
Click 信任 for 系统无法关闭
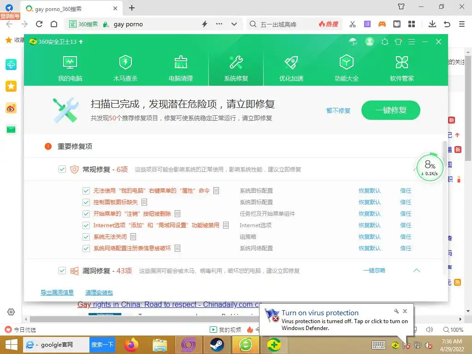tap(406, 236)
